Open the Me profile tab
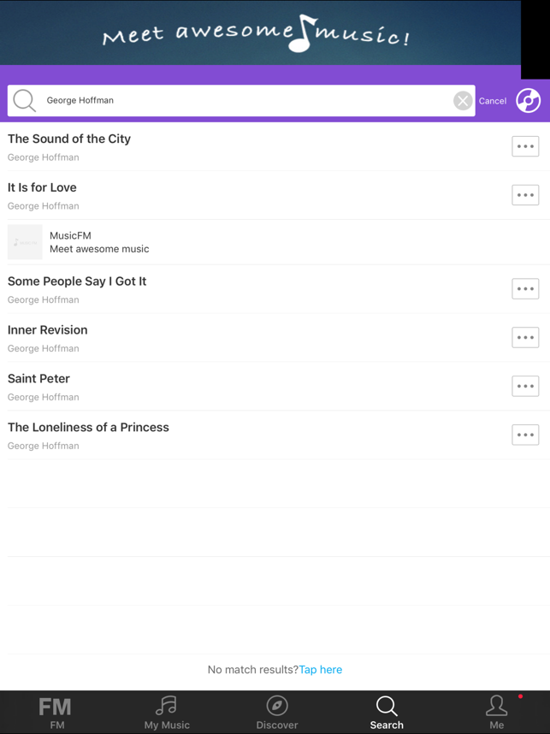 497,713
